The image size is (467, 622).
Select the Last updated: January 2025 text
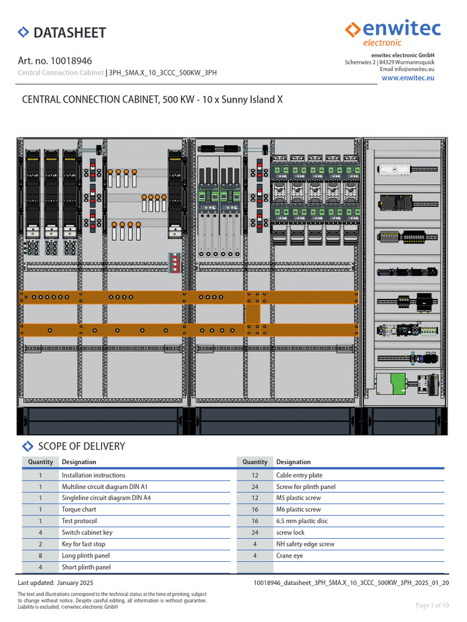click(55, 583)
